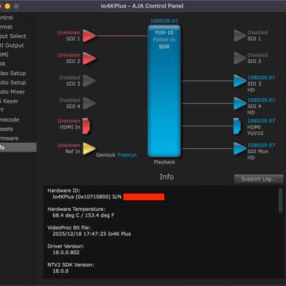Click the 1080i29.97 label of SDI 3 output
The image size is (286, 286).
click(x=261, y=78)
